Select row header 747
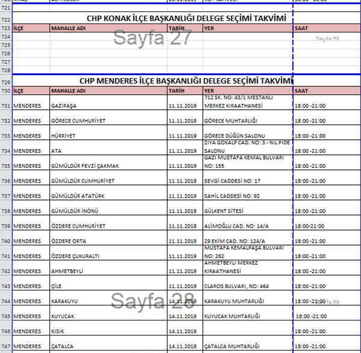The height and width of the screenshot is (353, 361). [6, 343]
